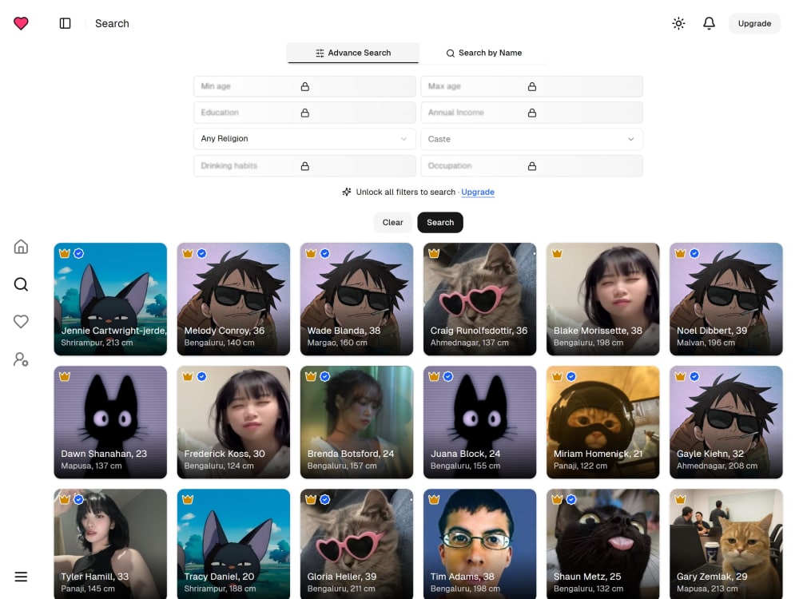
Task: Open the Caste dropdown
Action: 531,138
